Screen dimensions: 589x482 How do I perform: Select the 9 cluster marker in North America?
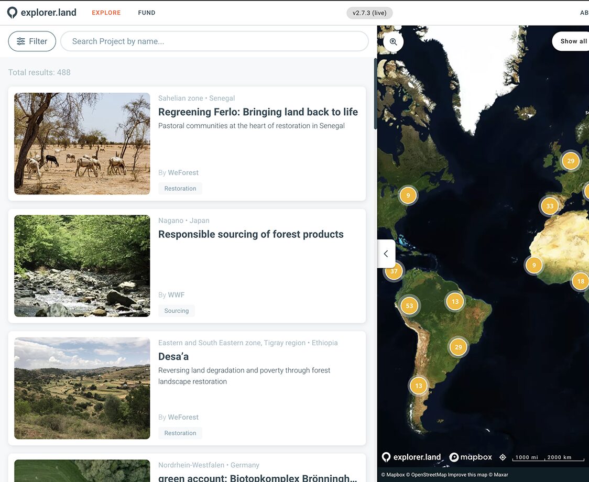408,195
